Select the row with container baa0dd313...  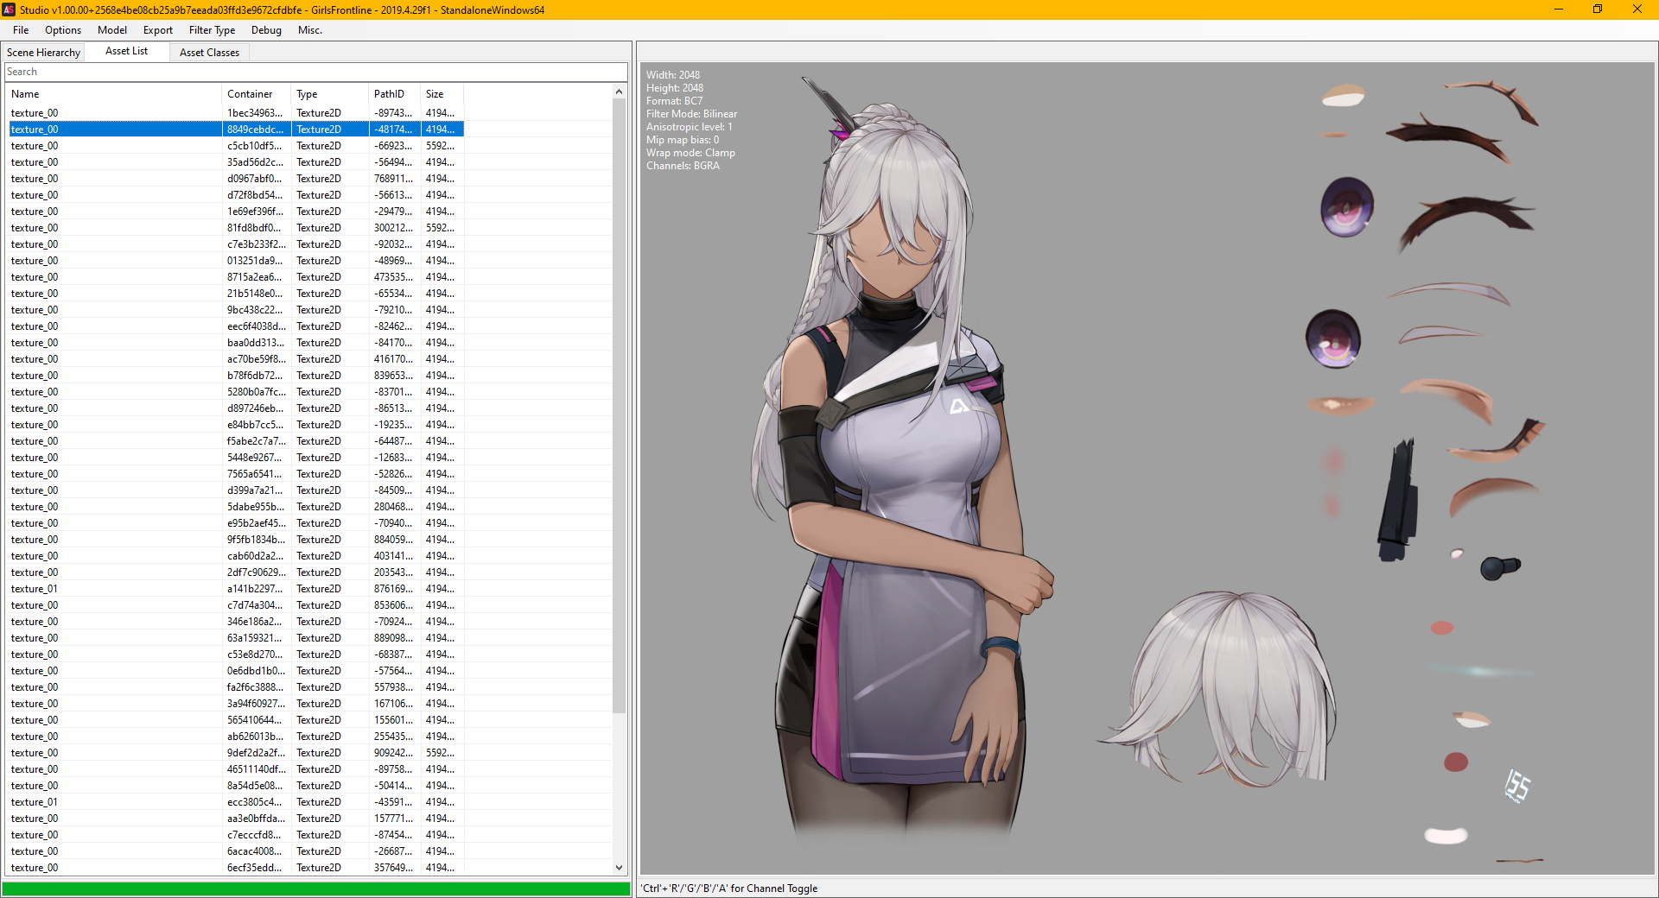tap(236, 343)
